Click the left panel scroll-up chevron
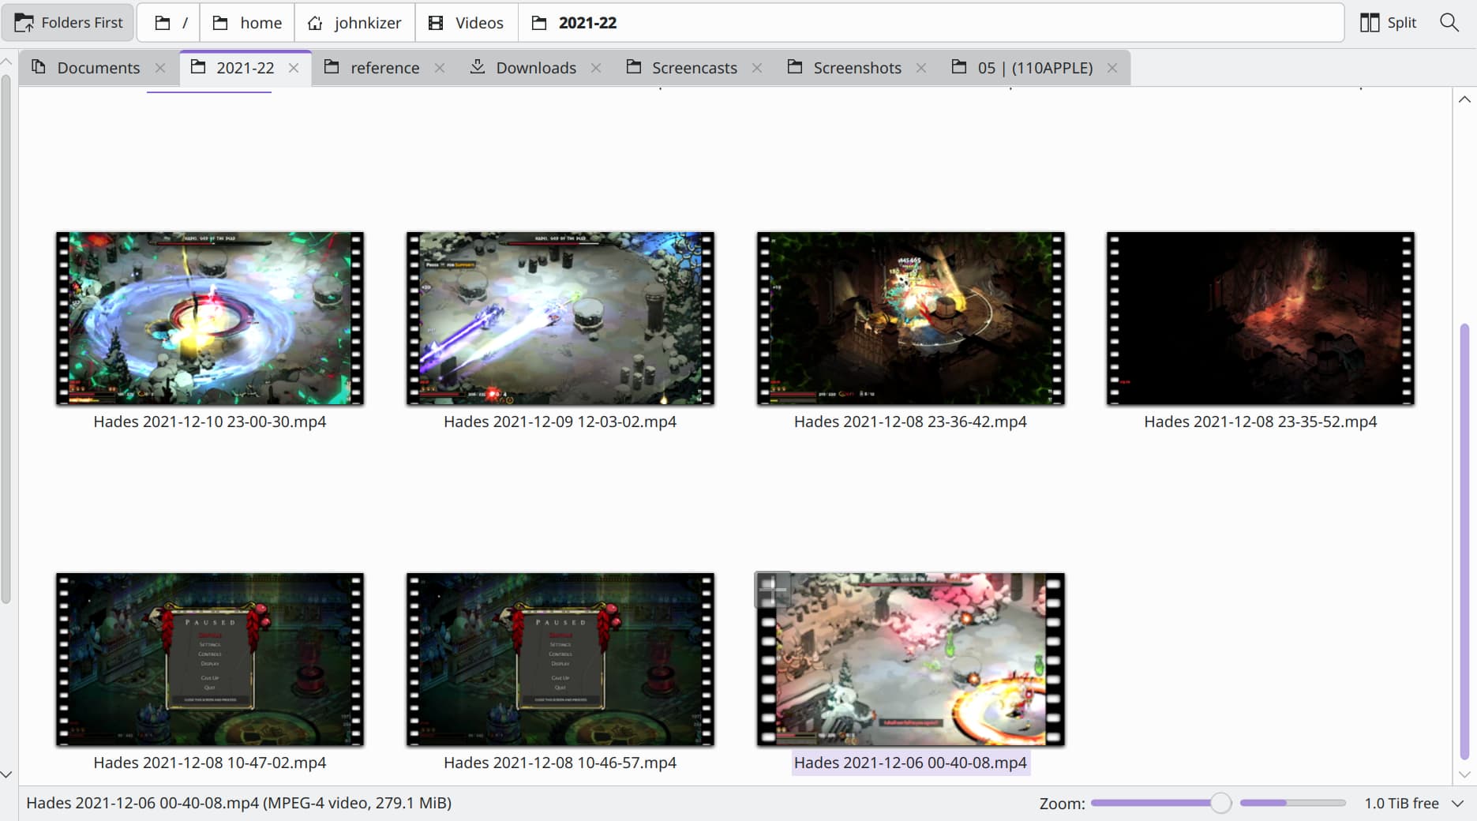This screenshot has width=1477, height=821. [x=6, y=61]
